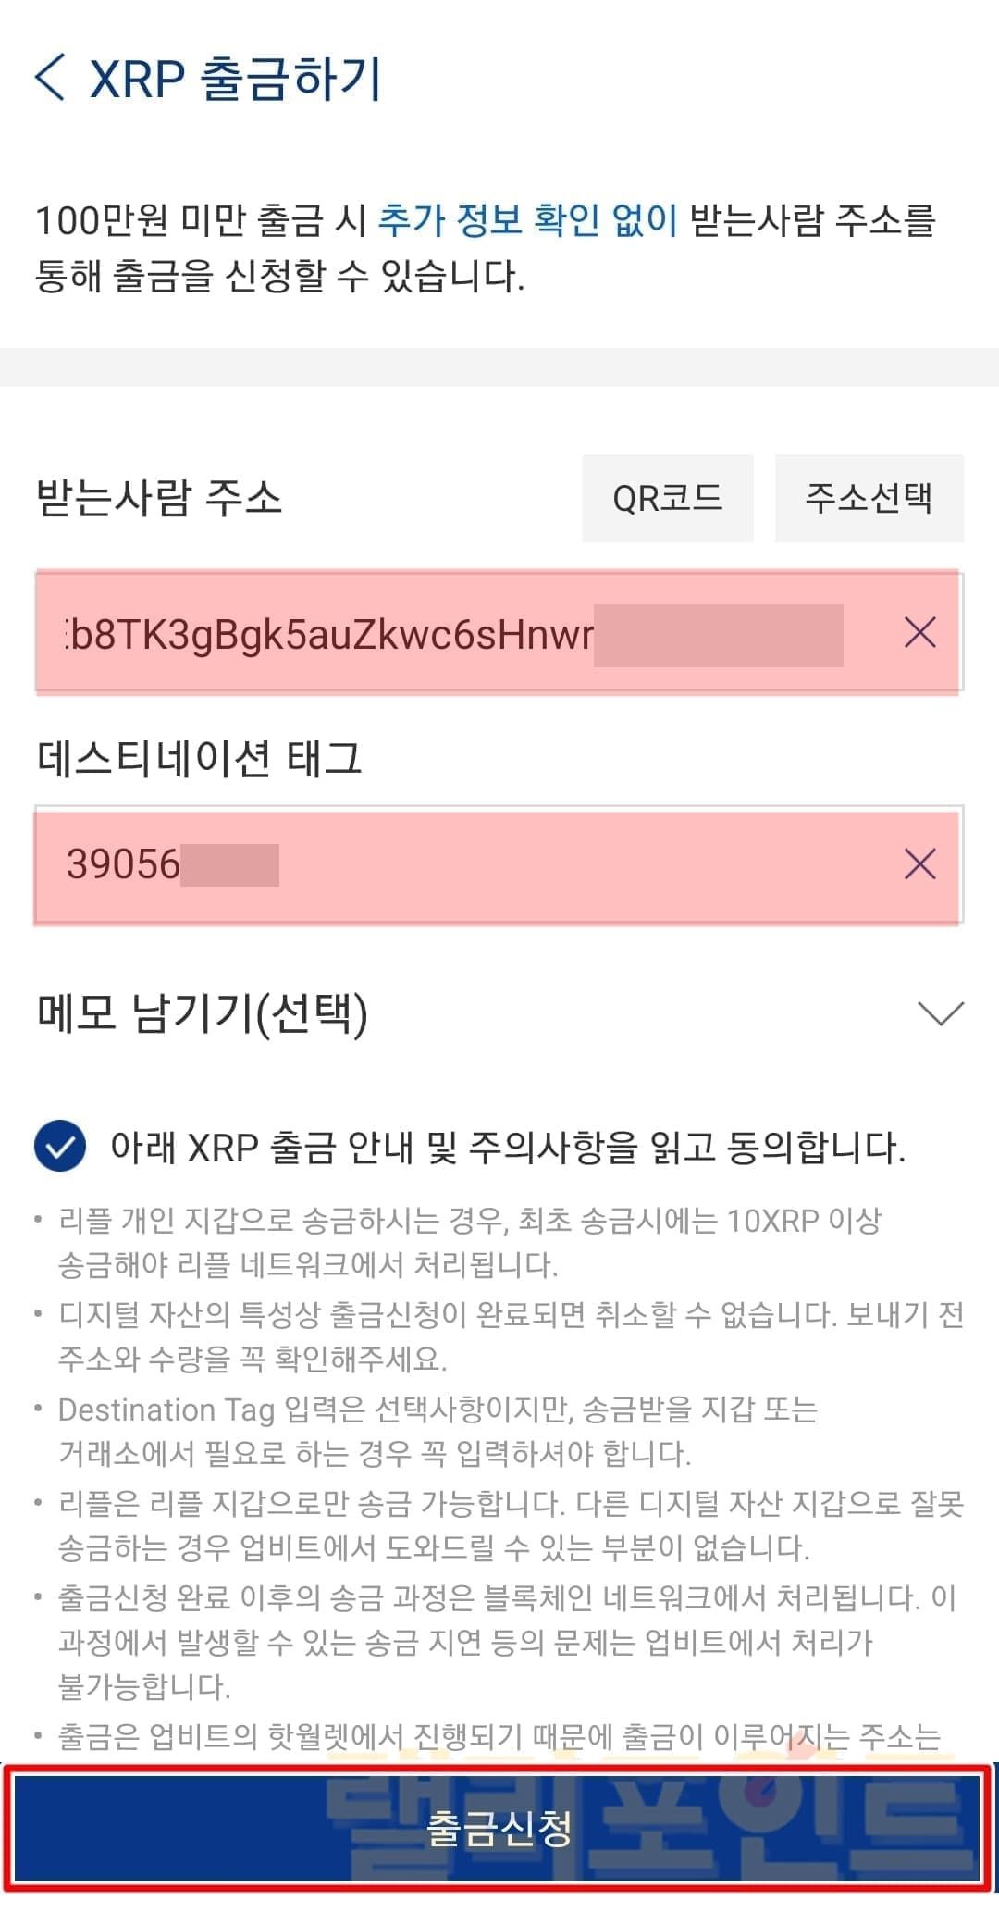Clear the destination tag field
999x1925 pixels.
pyautogui.click(x=919, y=864)
